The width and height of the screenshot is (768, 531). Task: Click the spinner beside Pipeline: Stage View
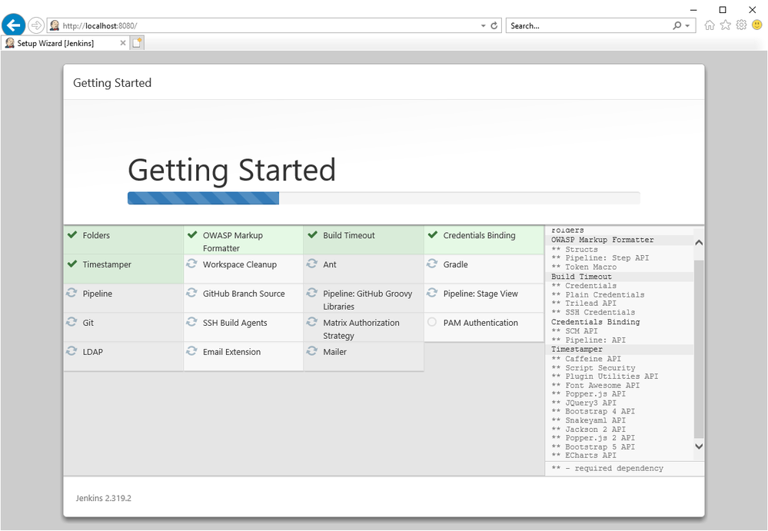point(432,293)
